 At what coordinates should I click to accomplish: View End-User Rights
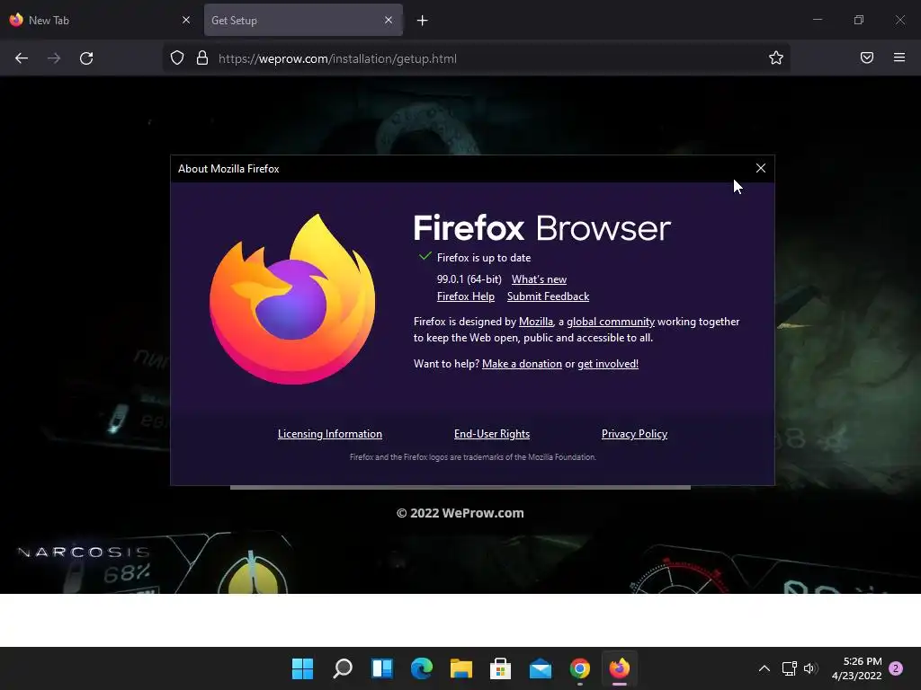492,434
